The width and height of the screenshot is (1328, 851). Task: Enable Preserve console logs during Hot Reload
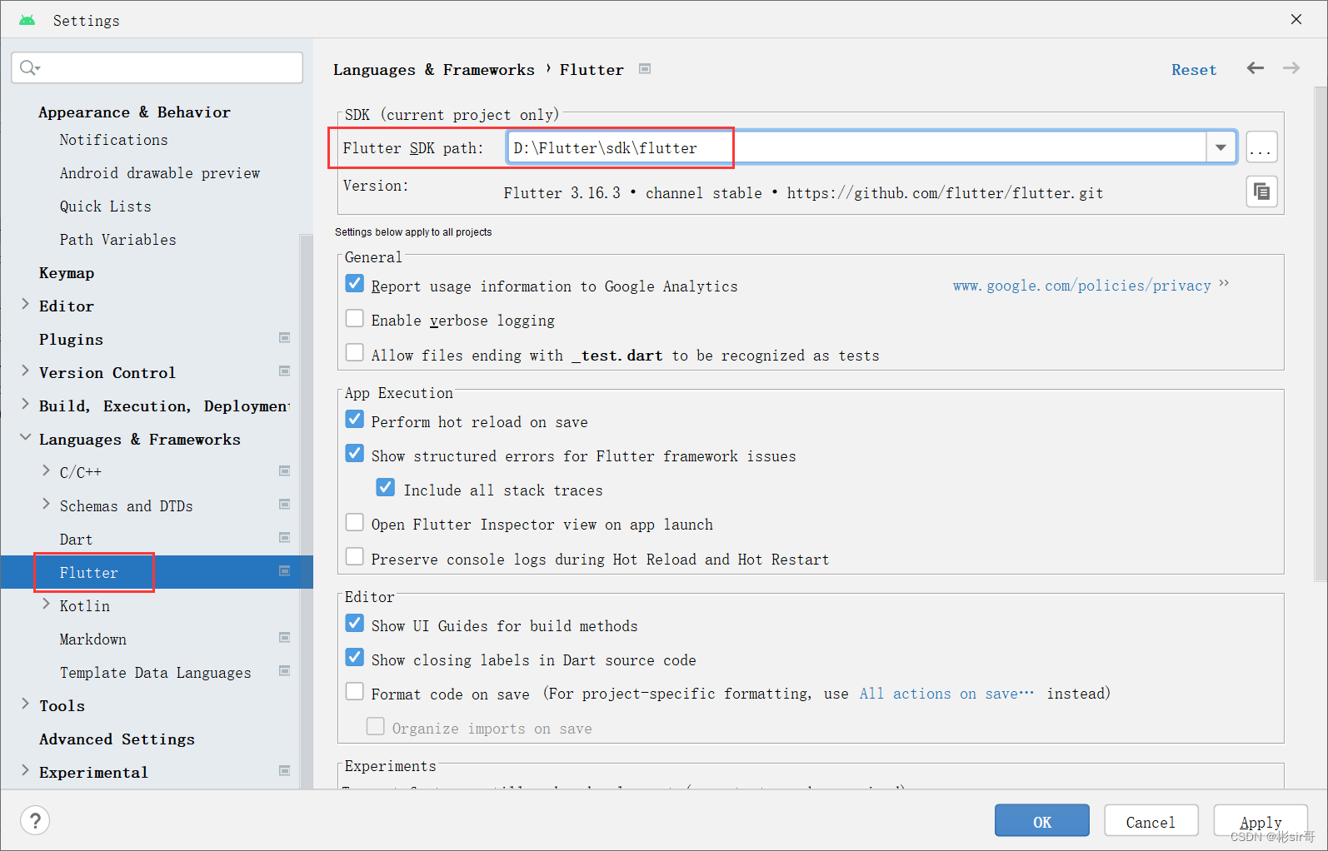(x=355, y=557)
